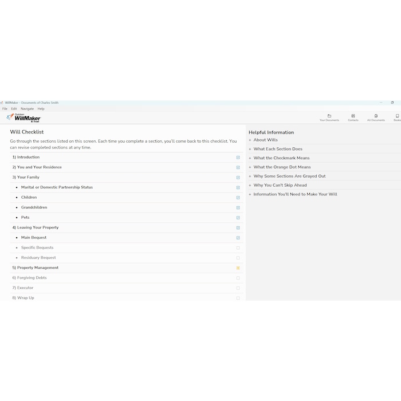Click the Quicken WillMaker logo
Viewport: 401px width, 401px height.
(23, 117)
